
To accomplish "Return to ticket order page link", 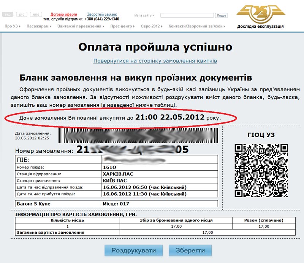I will click(x=155, y=61).
